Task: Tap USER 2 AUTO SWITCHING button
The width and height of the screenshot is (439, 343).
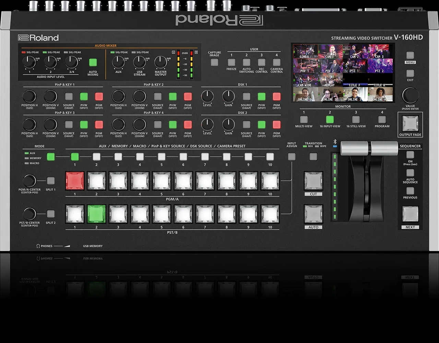Action: 246,62
